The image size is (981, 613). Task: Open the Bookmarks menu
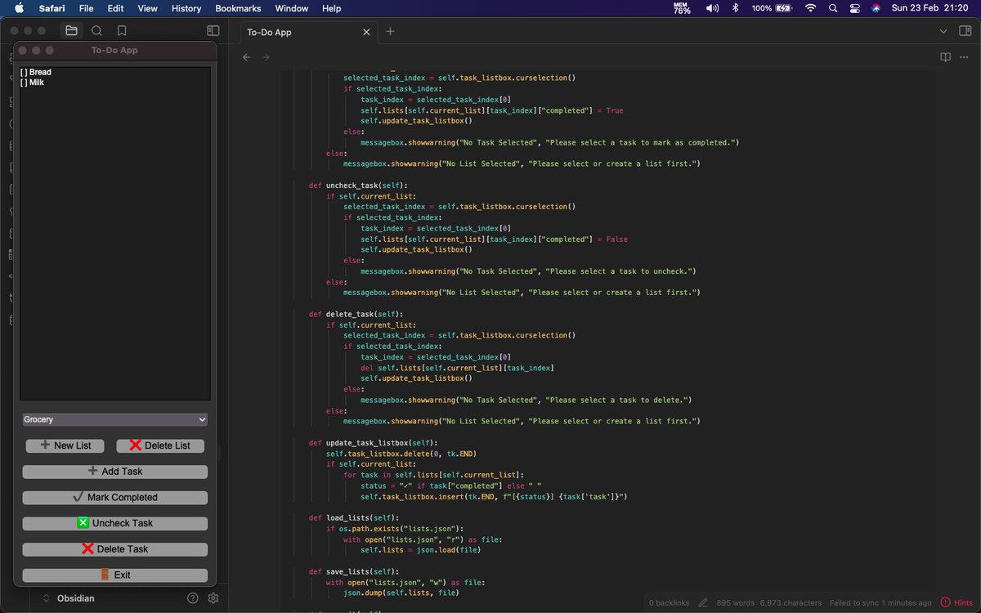[239, 8]
